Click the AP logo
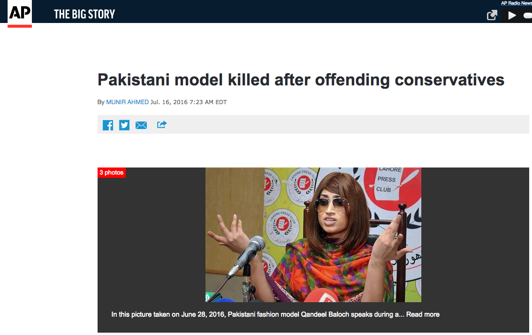This screenshot has width=532, height=335. [x=20, y=13]
